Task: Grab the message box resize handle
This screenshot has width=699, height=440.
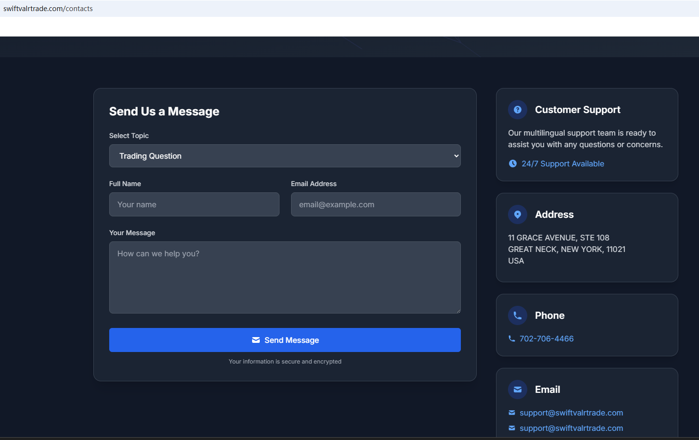Action: click(x=458, y=311)
